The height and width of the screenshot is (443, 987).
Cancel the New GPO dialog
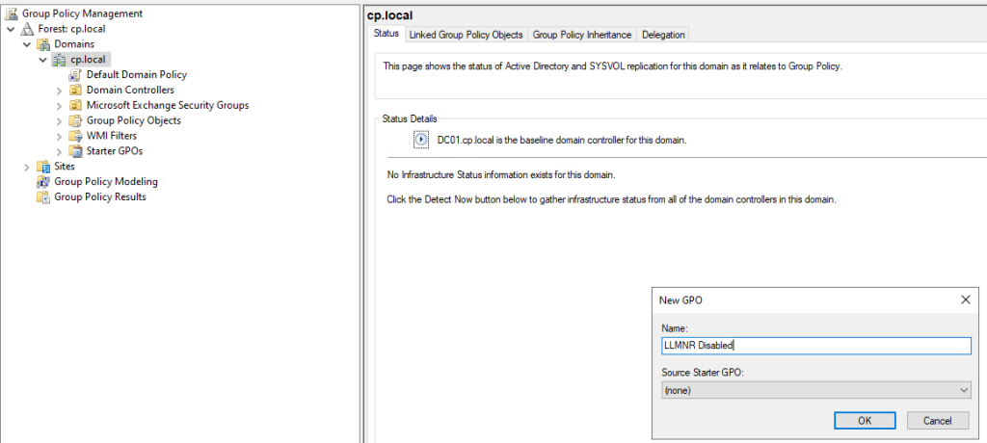click(937, 421)
